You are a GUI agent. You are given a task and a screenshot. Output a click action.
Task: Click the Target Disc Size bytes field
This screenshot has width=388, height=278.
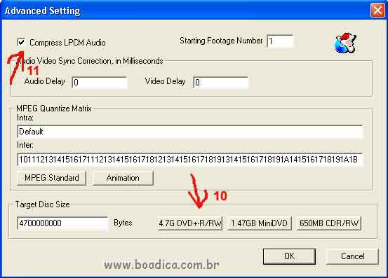[x=62, y=223]
